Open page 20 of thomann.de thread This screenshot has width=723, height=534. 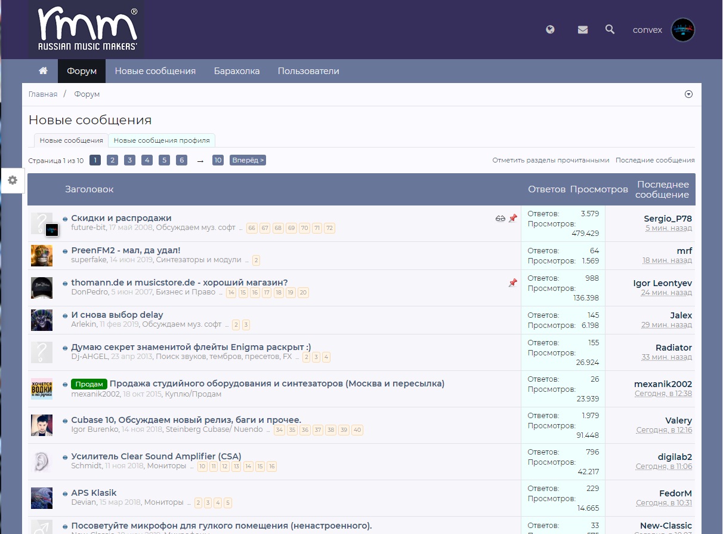[303, 293]
